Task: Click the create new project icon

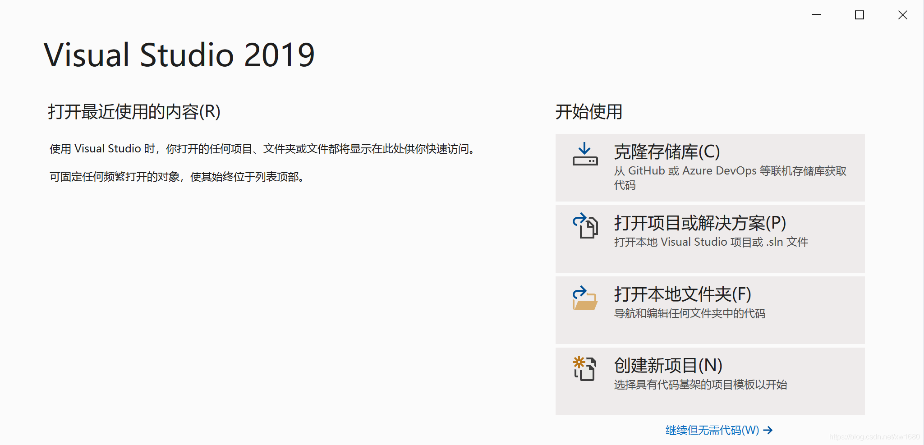Action: [x=584, y=368]
